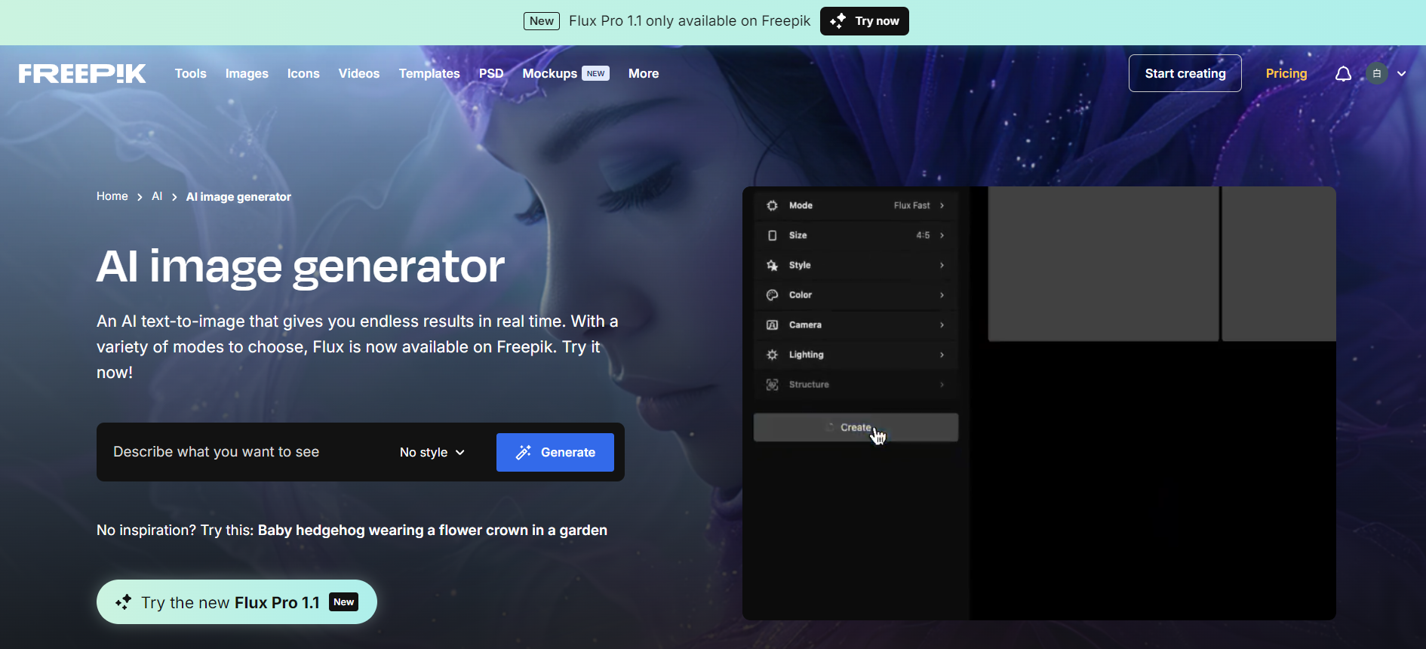Viewport: 1426px width, 649px height.
Task: Expand the Lighting row chevron
Action: tap(942, 355)
